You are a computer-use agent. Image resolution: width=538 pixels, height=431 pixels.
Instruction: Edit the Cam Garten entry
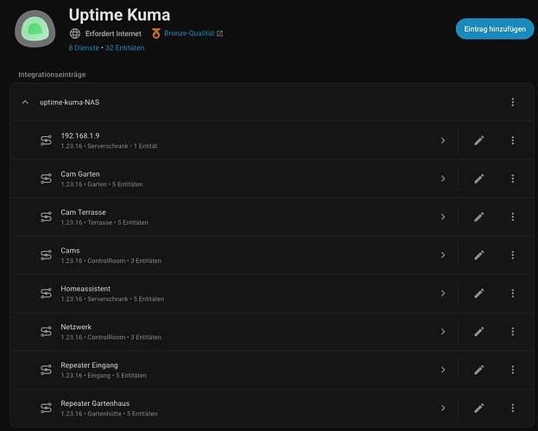pyautogui.click(x=479, y=178)
